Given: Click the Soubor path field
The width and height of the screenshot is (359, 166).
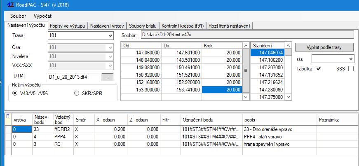Looking at the screenshot, I should click(247, 35).
